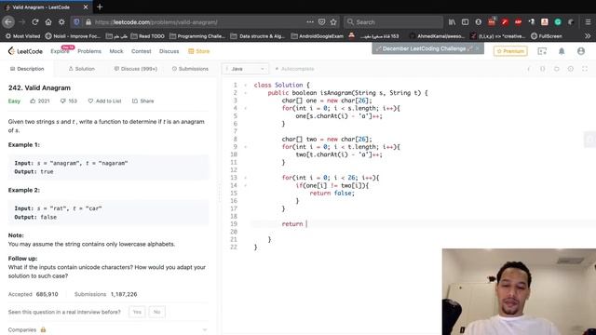Go to the LeetCode Store link
The height and width of the screenshot is (335, 596).
point(198,51)
